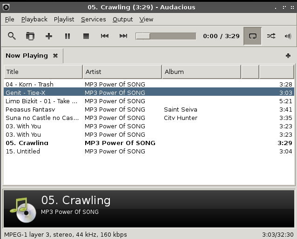Click the MPEG-1 layer 3 status bar text
The height and width of the screenshot is (239, 297).
tap(66, 235)
